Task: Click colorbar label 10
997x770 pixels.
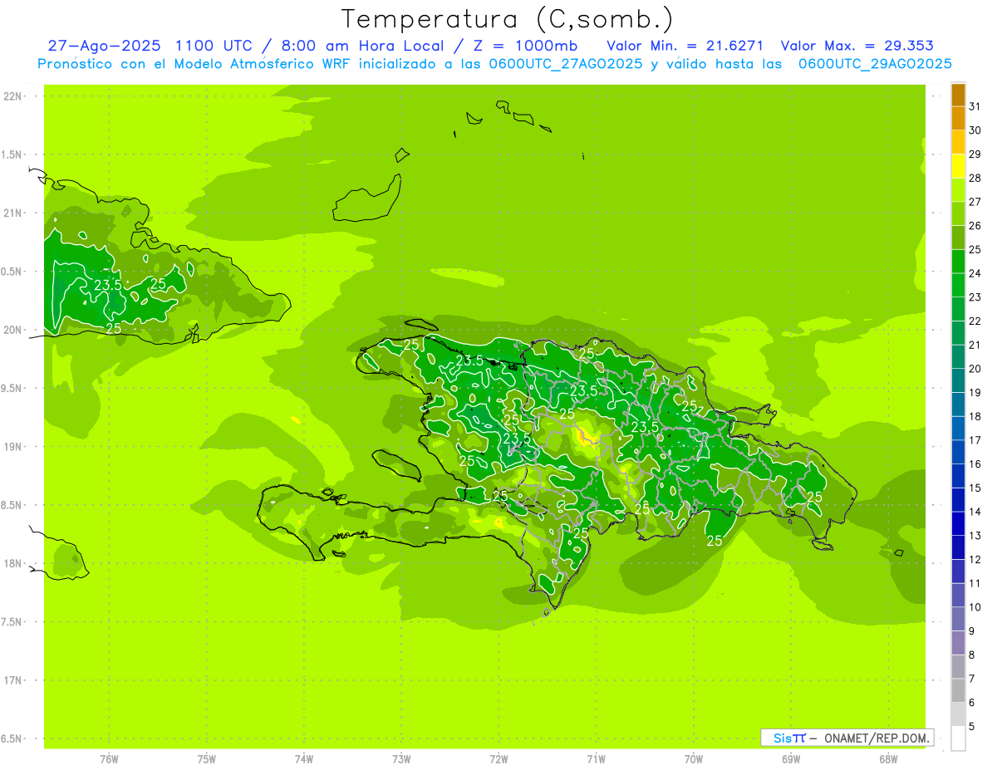Action: pyautogui.click(x=975, y=607)
